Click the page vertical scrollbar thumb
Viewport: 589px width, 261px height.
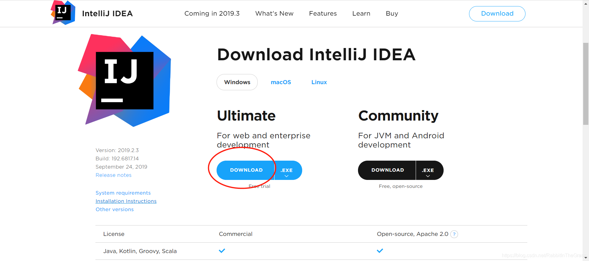point(586,84)
